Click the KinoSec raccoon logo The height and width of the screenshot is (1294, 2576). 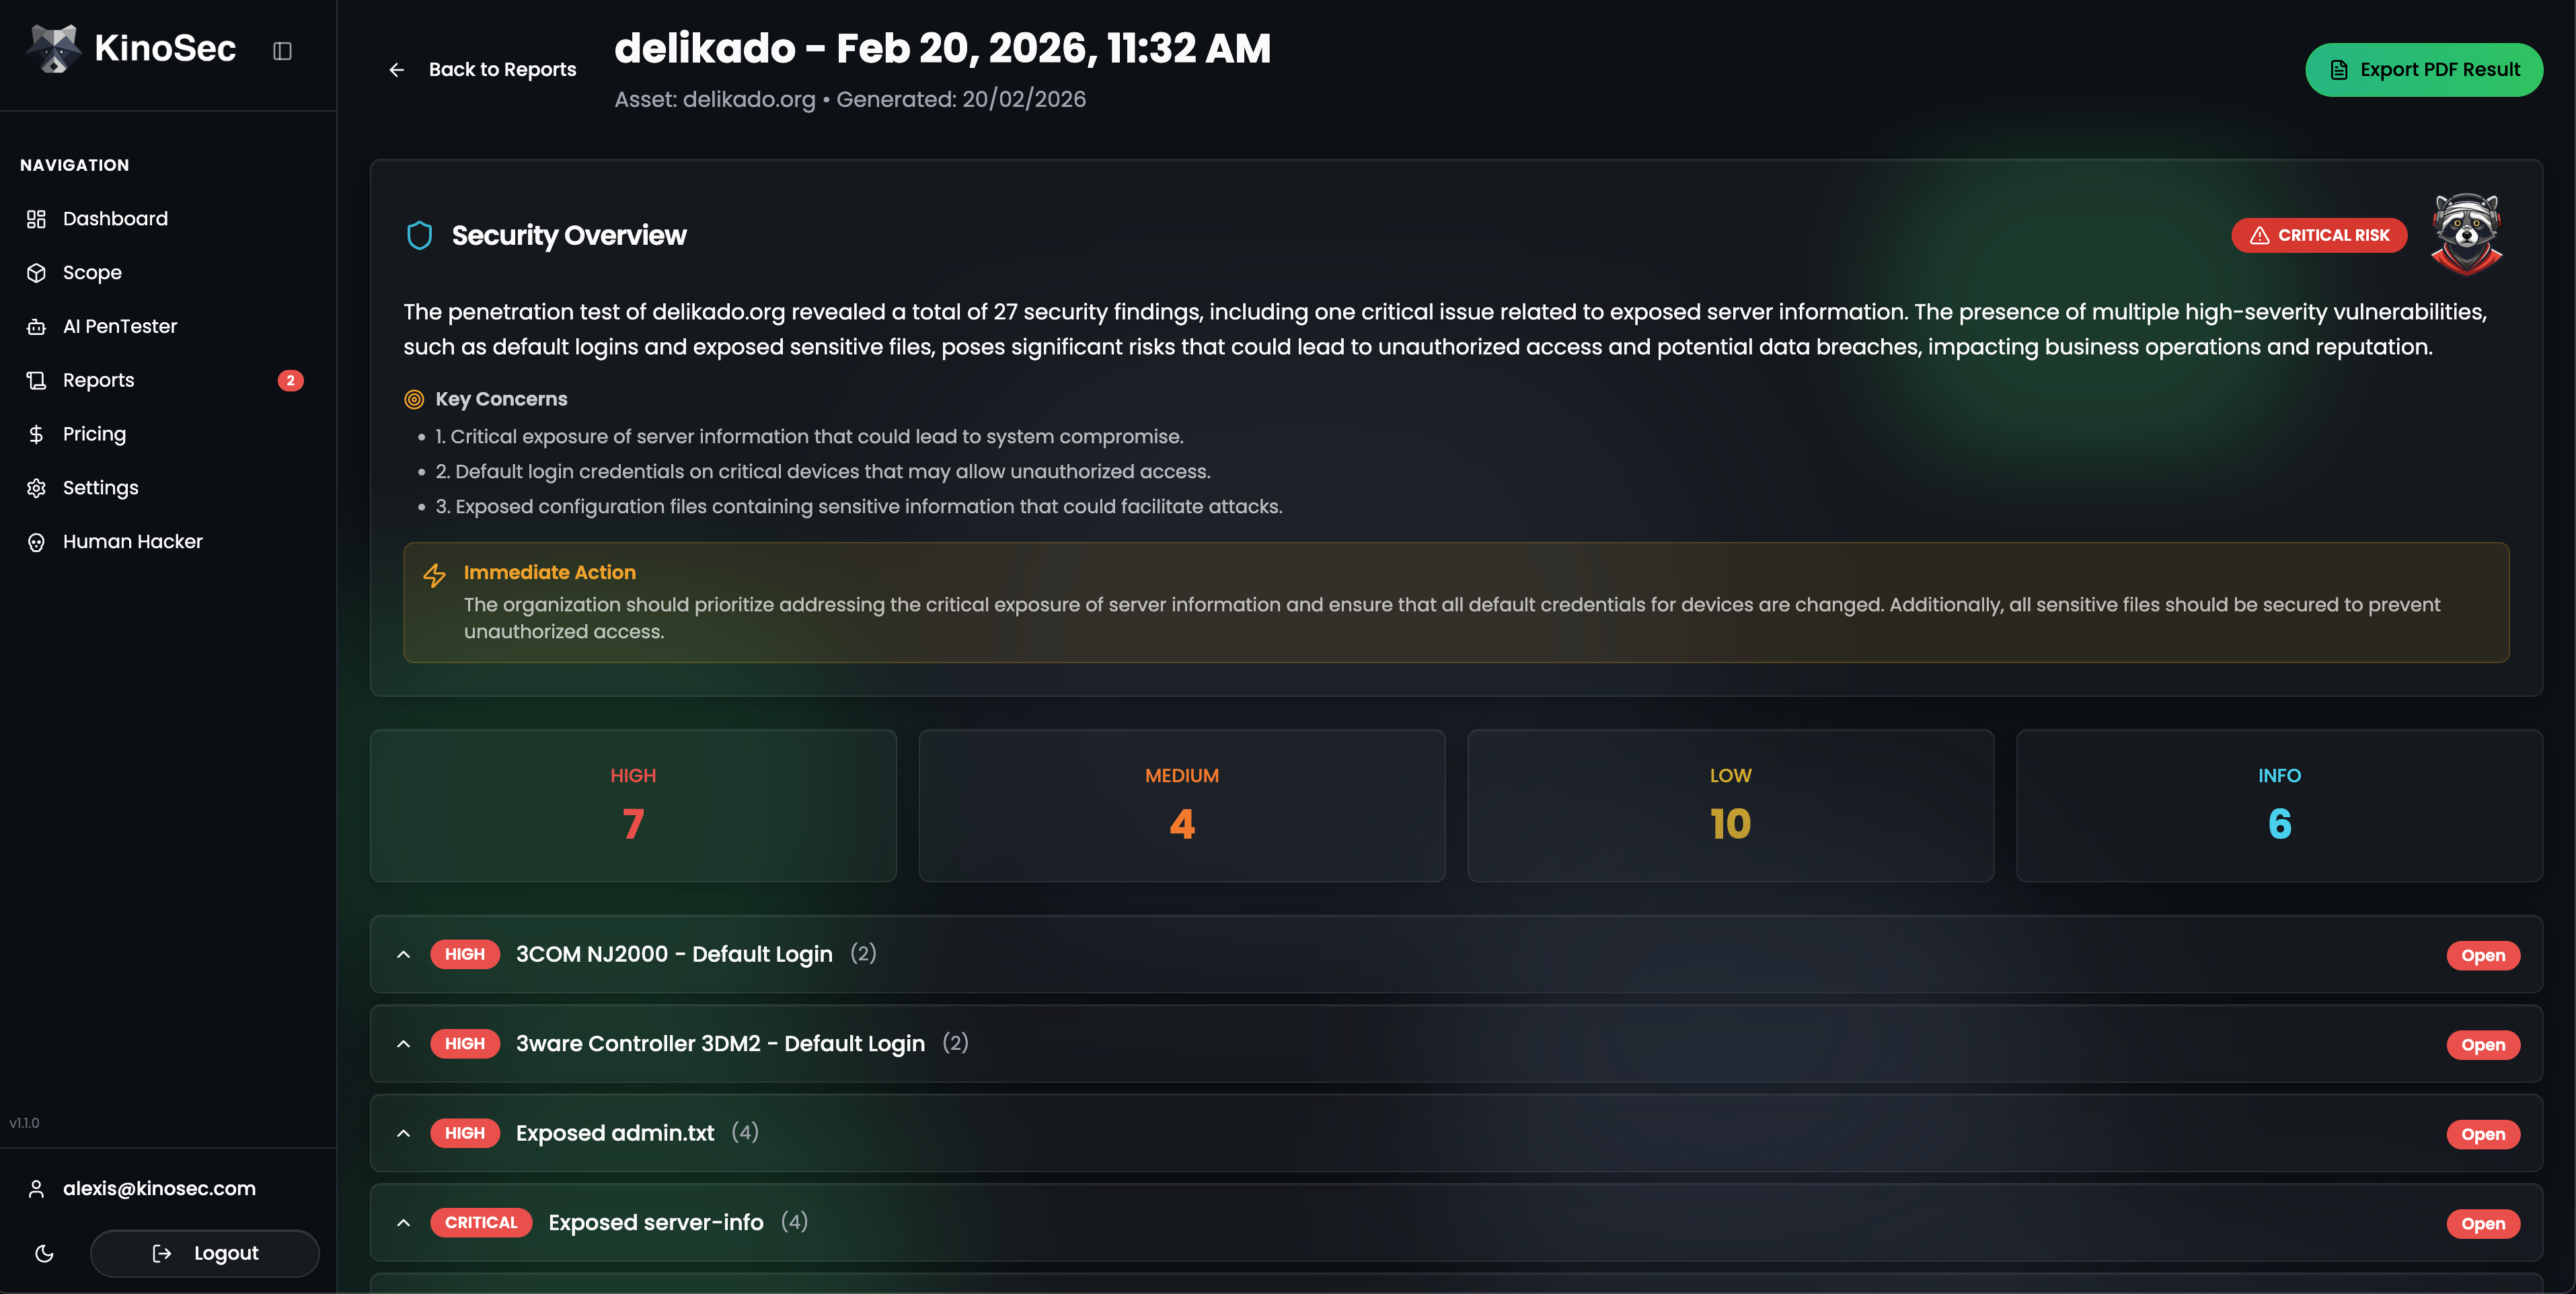(x=53, y=48)
